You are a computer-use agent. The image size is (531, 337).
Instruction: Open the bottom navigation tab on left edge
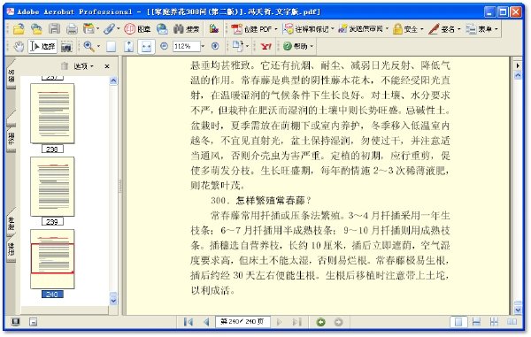(12, 249)
